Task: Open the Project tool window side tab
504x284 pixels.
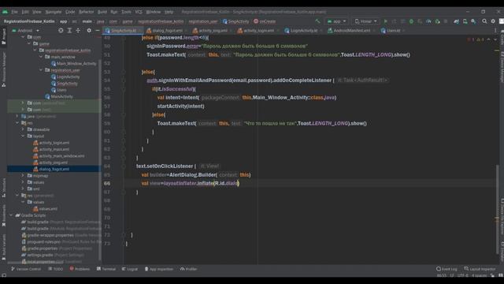Action: (3, 36)
